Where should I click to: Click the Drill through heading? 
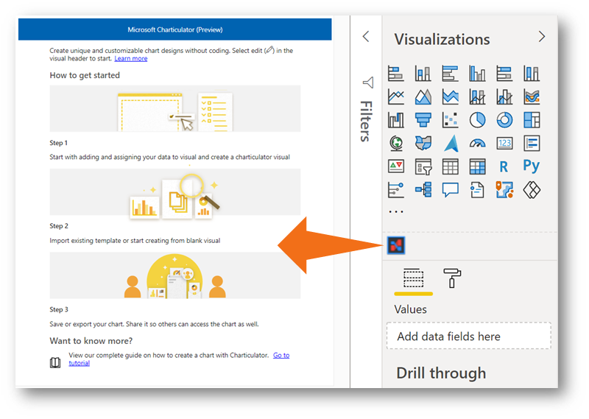tap(441, 373)
